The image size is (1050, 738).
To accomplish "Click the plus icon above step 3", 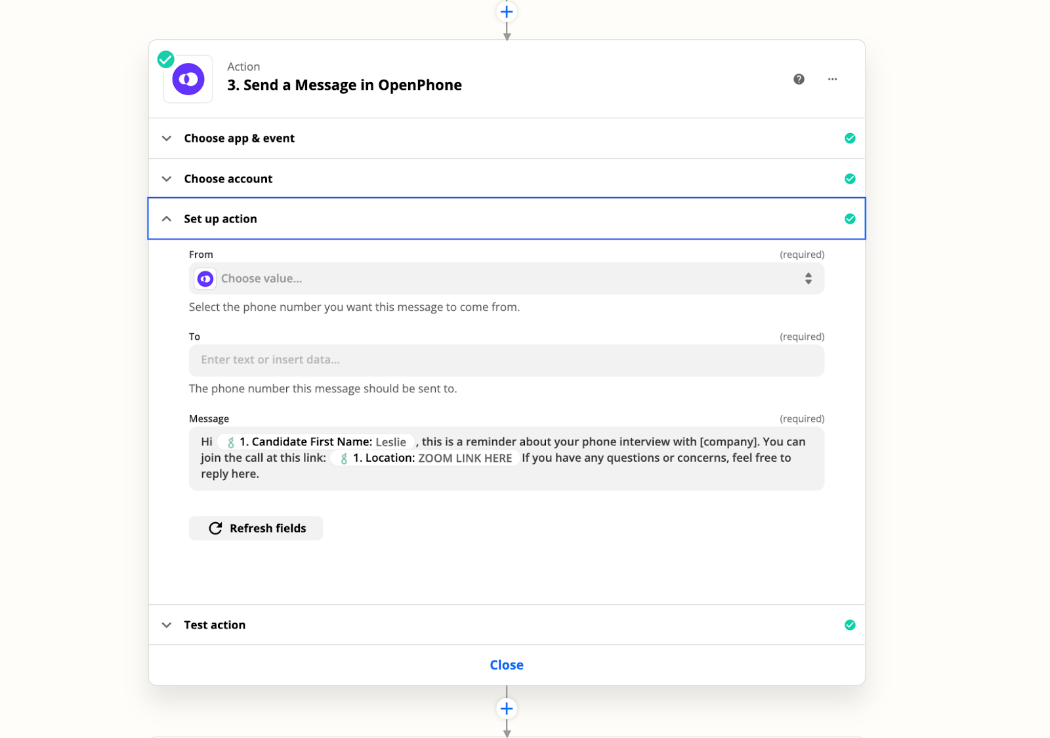I will click(507, 12).
